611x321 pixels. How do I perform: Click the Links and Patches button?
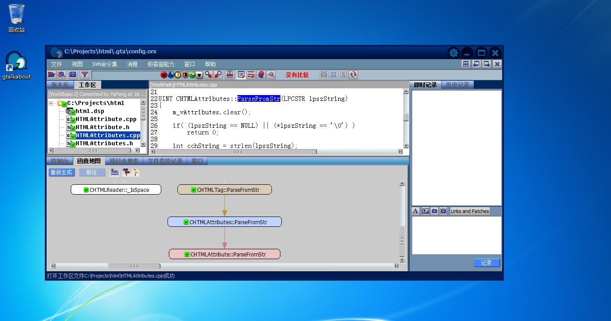470,211
